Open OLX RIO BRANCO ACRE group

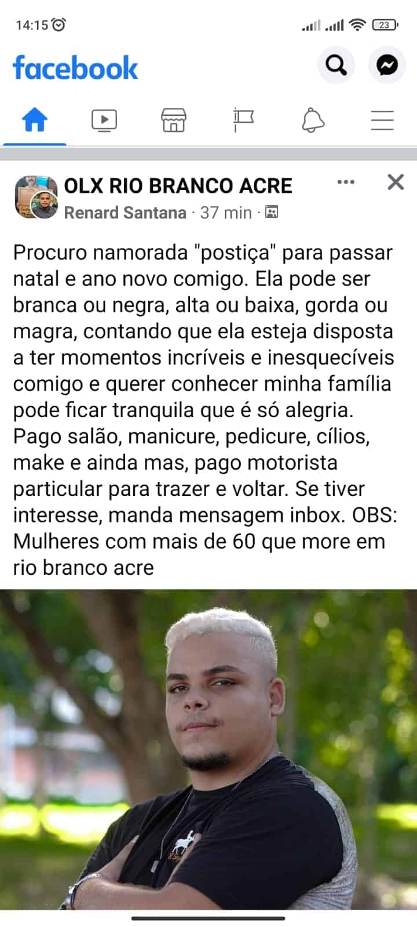pos(178,186)
